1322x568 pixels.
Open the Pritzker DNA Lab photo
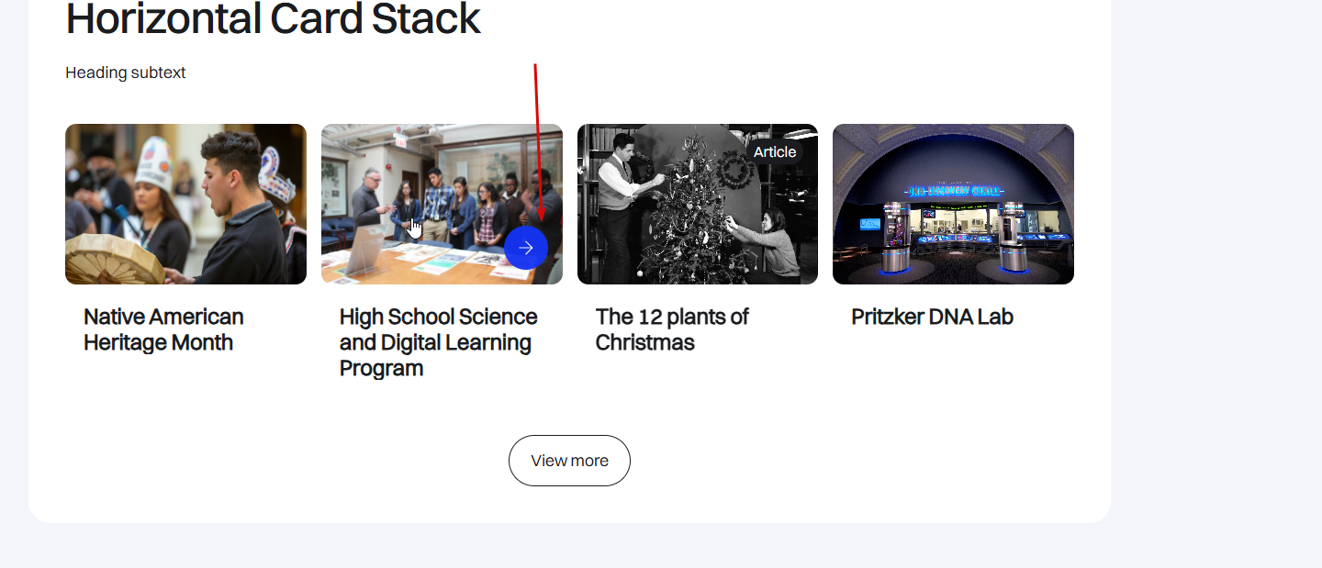pos(953,204)
